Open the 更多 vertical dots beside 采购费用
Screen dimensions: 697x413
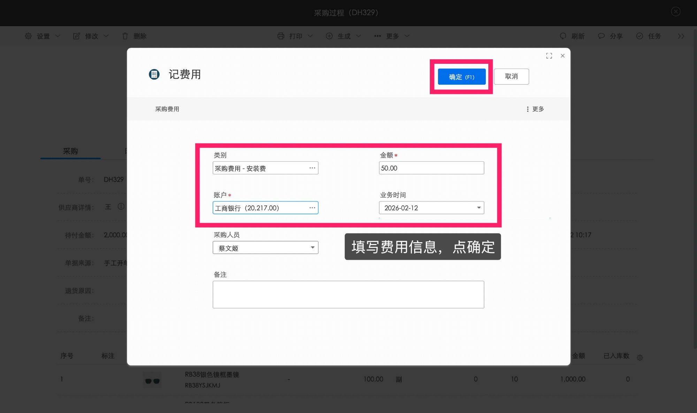coord(528,109)
